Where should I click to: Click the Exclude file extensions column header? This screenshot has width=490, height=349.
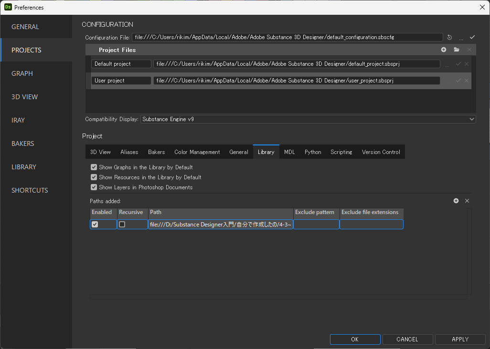[x=372, y=214]
